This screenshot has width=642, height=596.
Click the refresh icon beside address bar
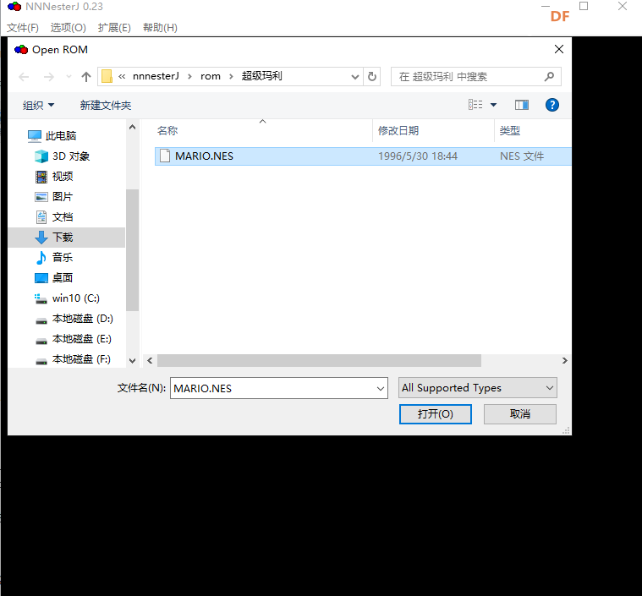point(373,76)
